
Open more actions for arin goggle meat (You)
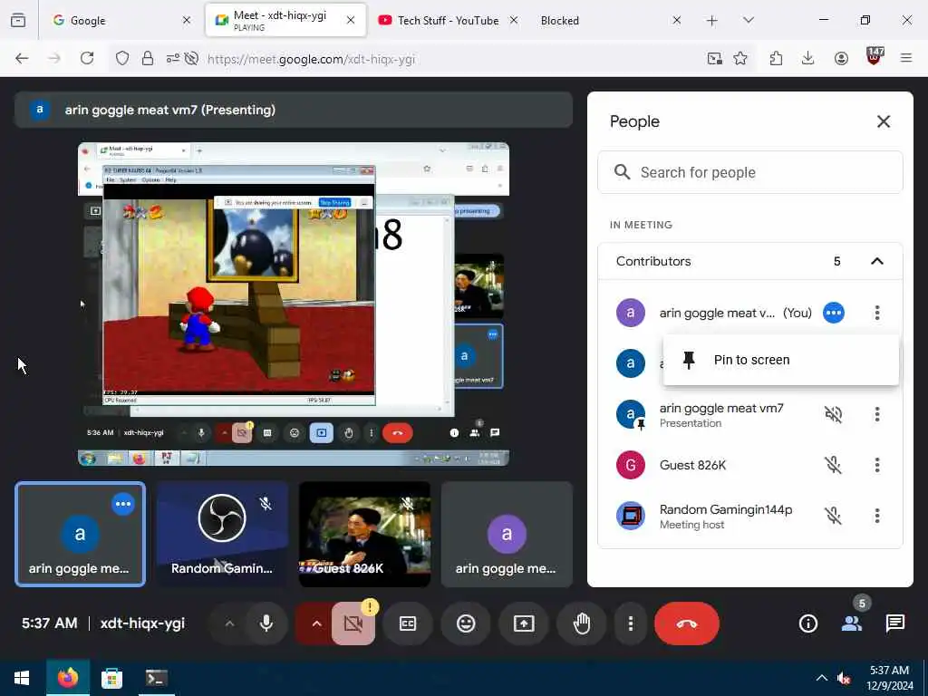click(877, 313)
